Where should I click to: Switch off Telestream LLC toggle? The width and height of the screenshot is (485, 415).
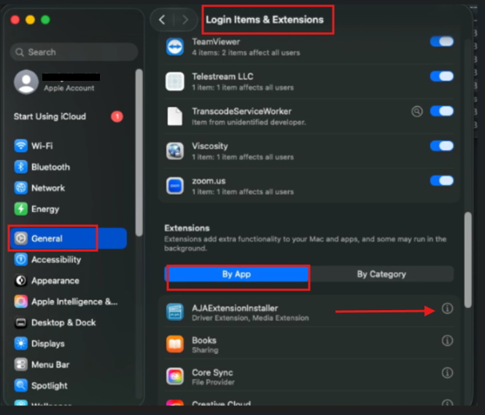(442, 76)
